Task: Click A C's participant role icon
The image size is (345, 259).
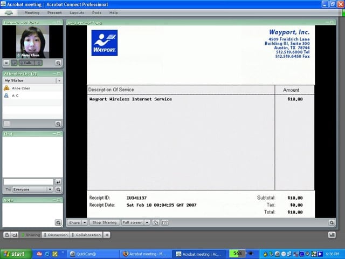Action: [6, 96]
